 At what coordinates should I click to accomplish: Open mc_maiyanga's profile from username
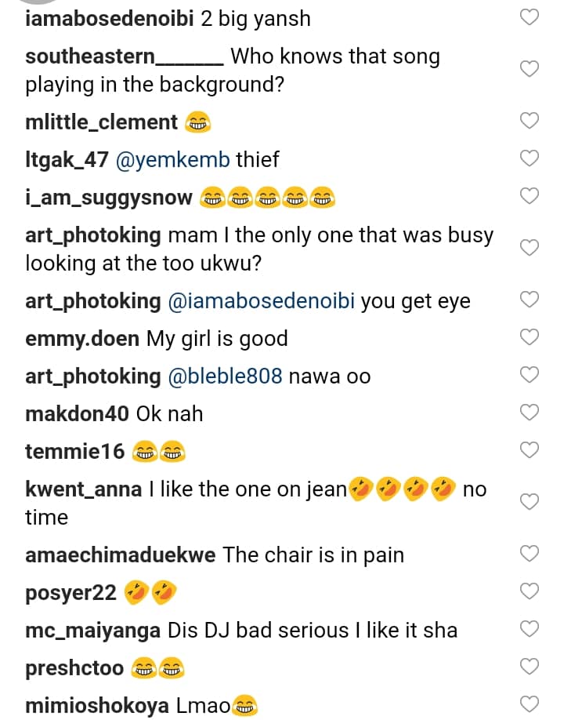click(92, 631)
